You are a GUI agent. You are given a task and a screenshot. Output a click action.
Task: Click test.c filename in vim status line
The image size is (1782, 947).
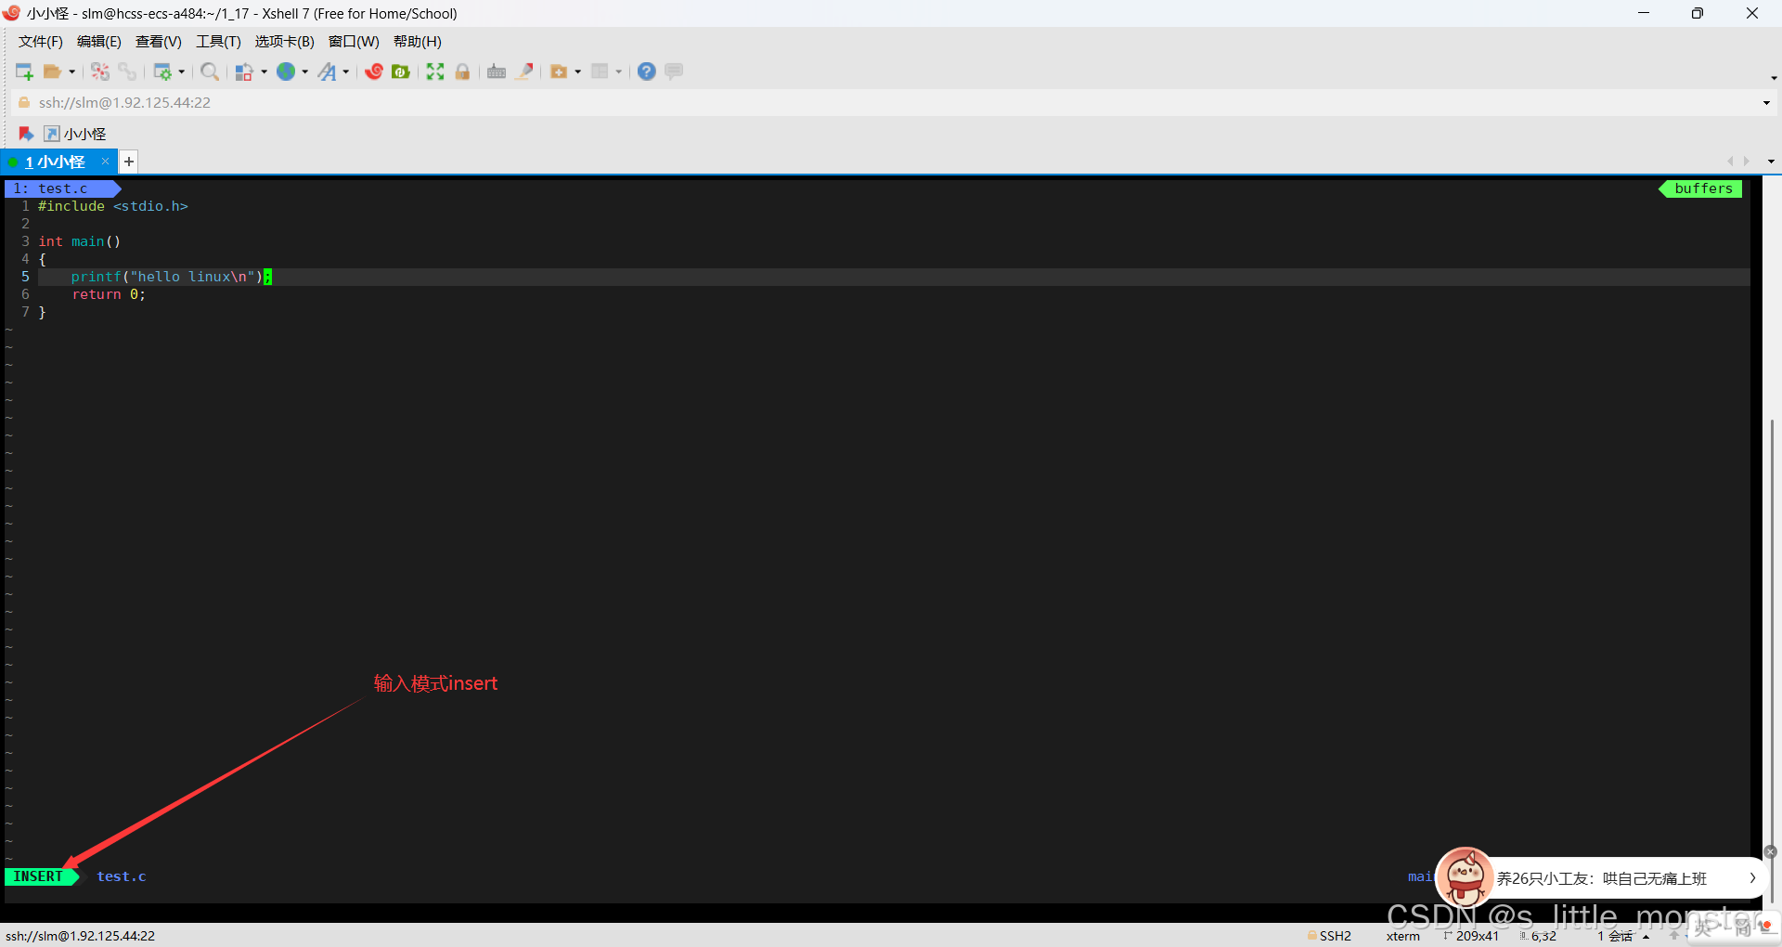(122, 876)
